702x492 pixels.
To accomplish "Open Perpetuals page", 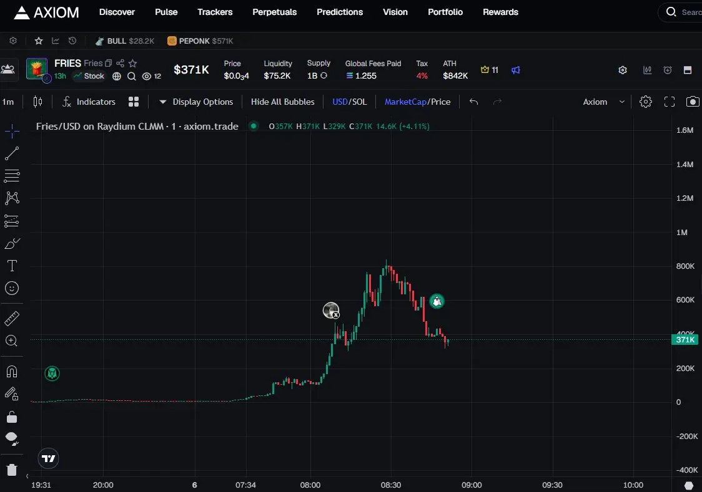I will 274,12.
